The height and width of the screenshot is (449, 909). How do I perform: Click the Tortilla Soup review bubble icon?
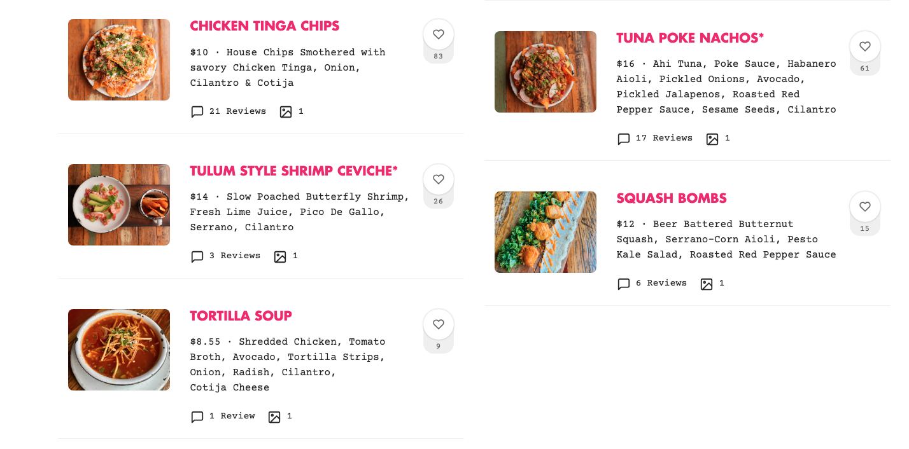click(197, 417)
